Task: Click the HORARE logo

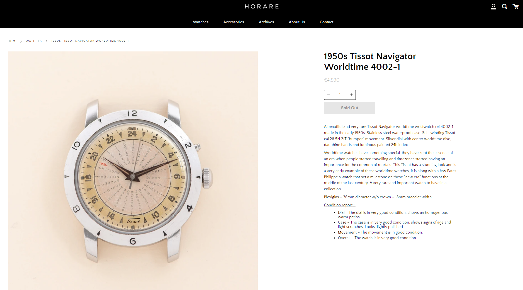Action: (x=262, y=6)
